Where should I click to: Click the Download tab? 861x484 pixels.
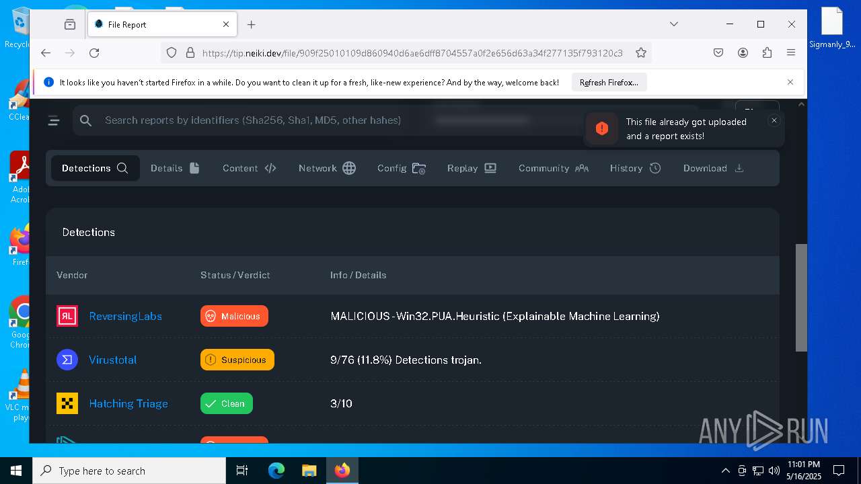pyautogui.click(x=713, y=168)
